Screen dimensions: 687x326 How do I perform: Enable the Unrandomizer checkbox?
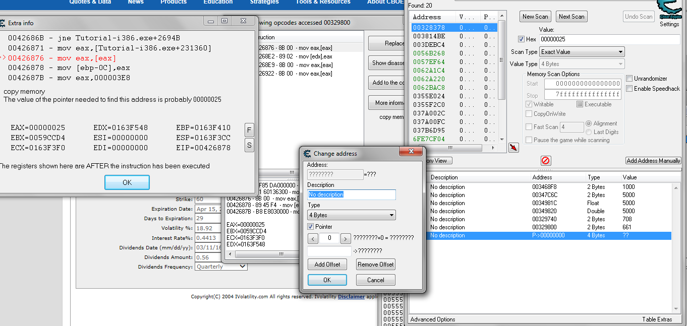click(x=629, y=79)
